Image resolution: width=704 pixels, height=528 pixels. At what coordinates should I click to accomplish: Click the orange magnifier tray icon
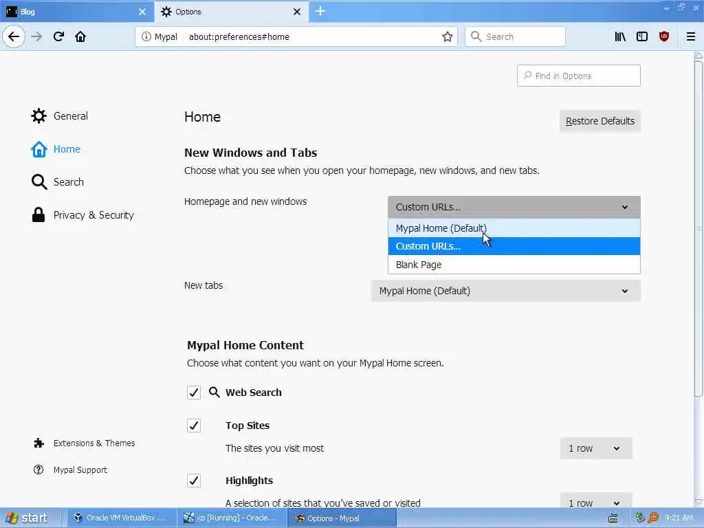pyautogui.click(x=653, y=518)
